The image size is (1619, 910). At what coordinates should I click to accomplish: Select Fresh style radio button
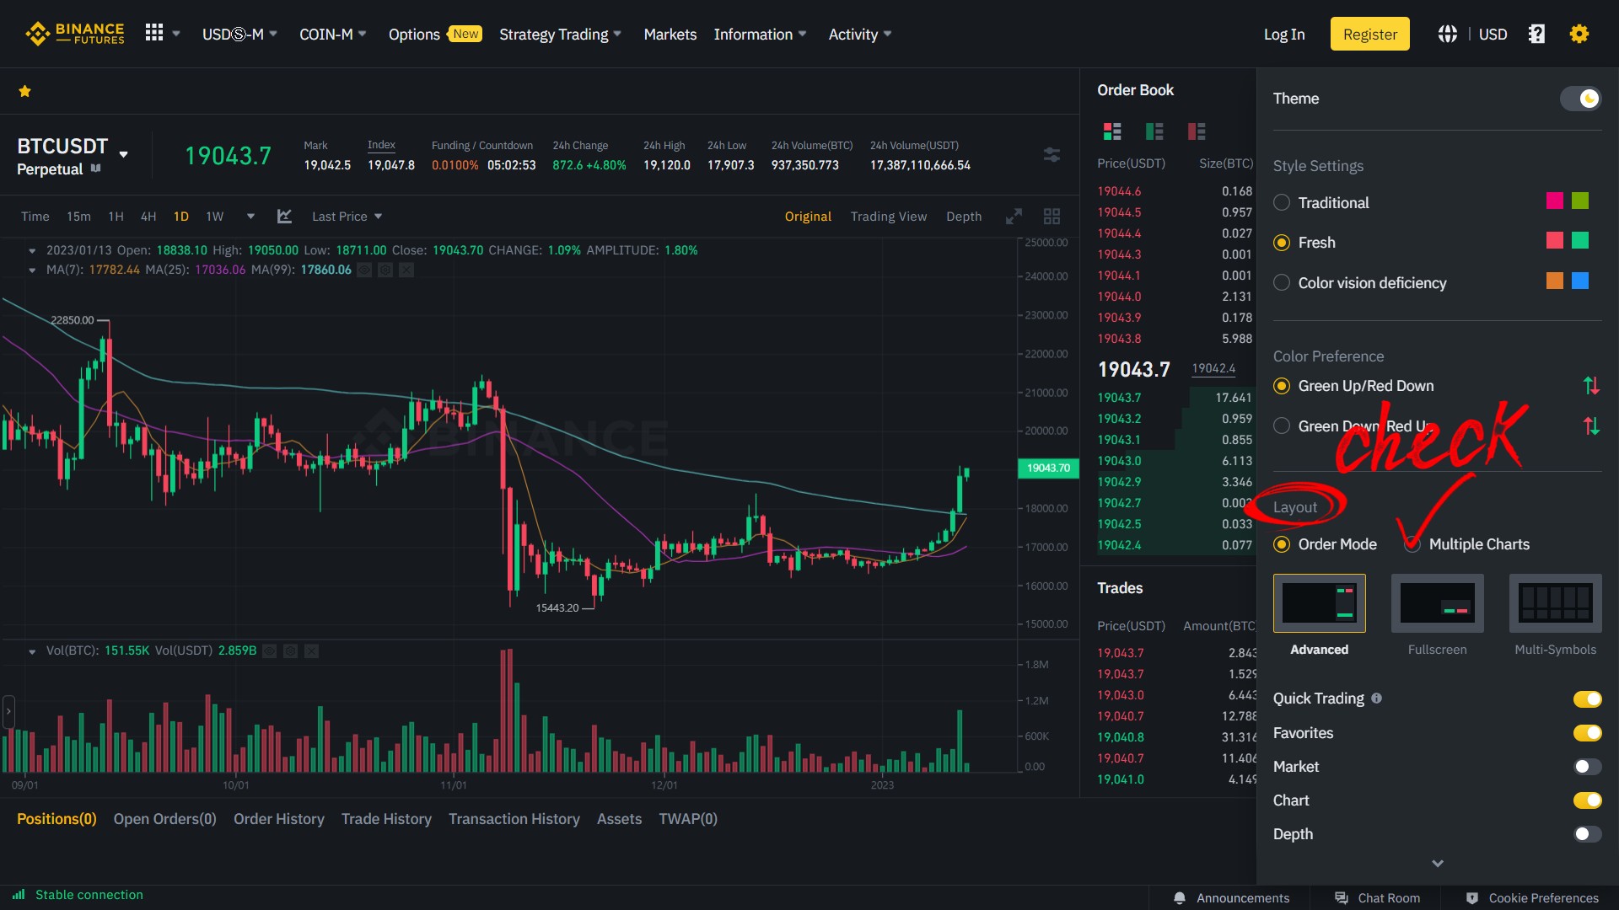[1282, 243]
